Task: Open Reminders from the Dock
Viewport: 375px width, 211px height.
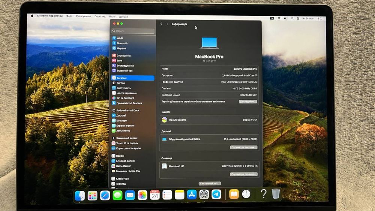Action: 167,195
